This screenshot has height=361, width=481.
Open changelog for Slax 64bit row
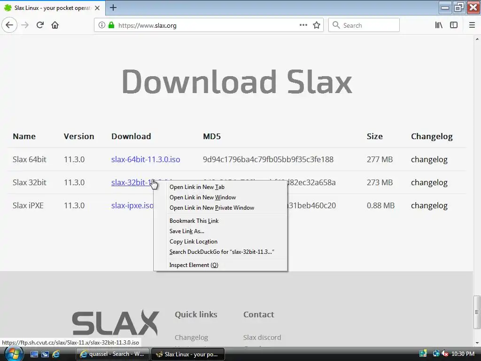429,159
